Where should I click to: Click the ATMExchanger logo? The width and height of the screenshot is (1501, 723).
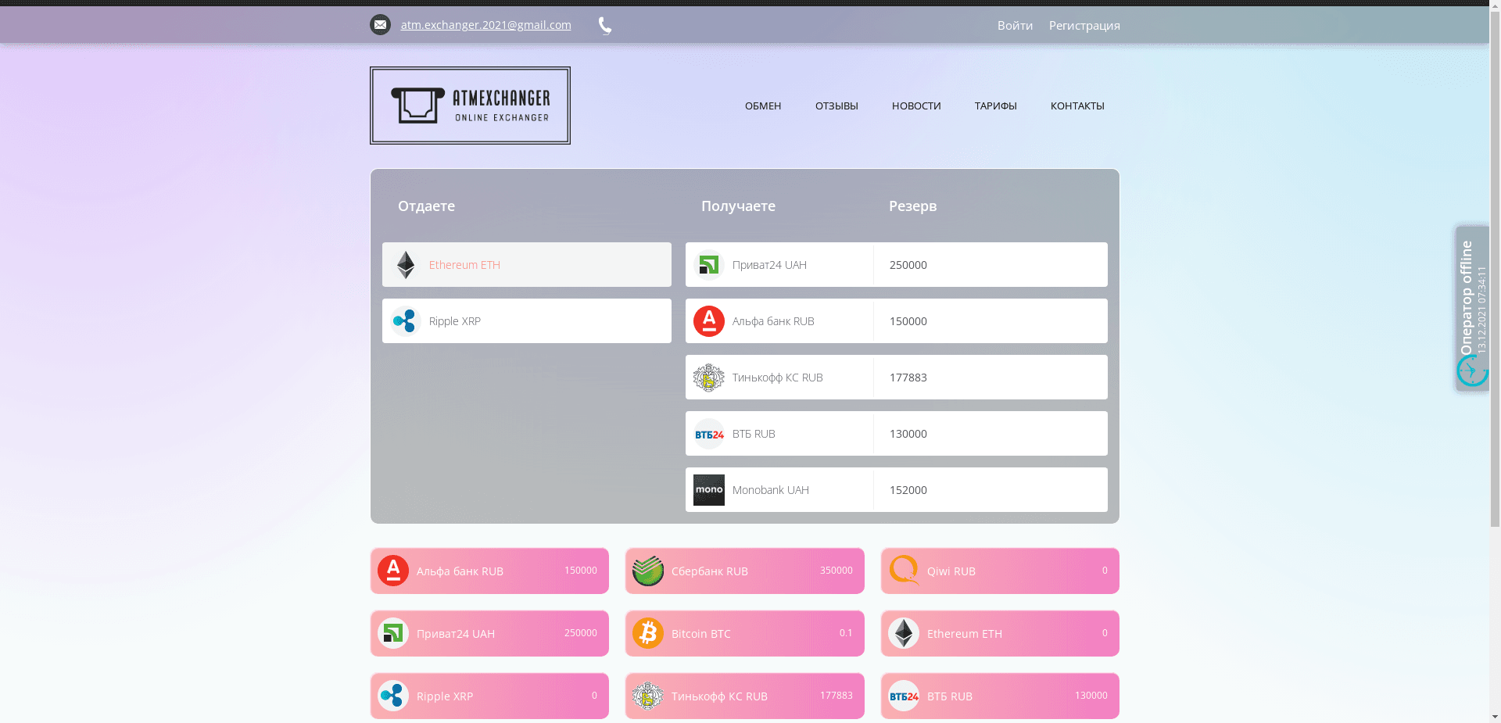pos(470,106)
